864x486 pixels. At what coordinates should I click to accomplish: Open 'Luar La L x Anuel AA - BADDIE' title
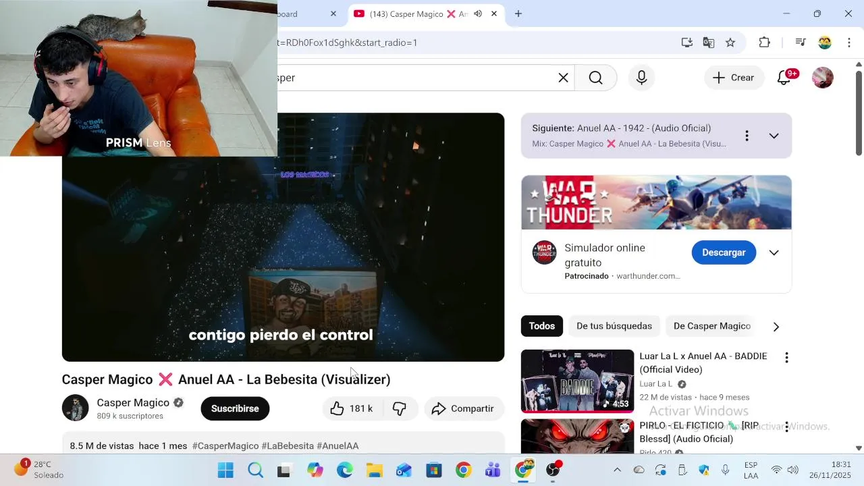tap(703, 362)
